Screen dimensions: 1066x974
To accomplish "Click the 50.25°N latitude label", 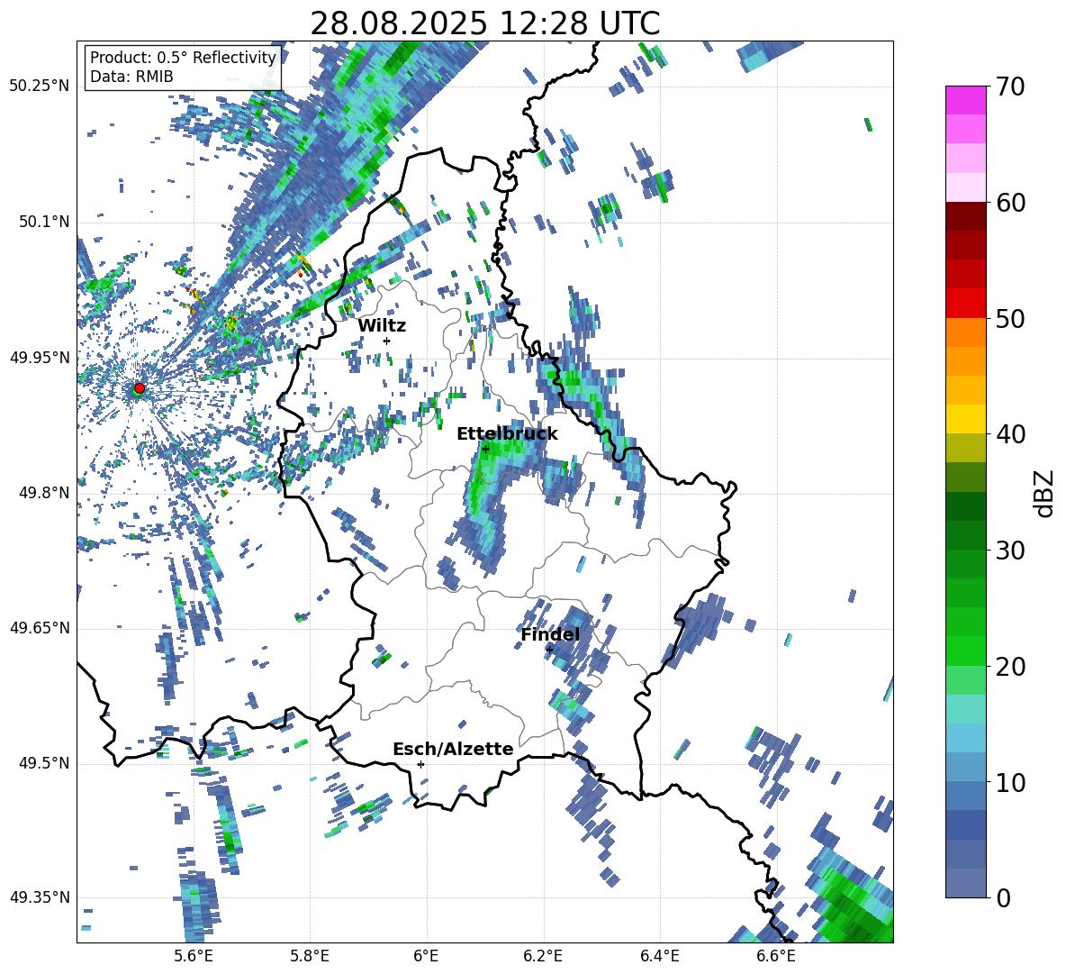I will click(40, 86).
